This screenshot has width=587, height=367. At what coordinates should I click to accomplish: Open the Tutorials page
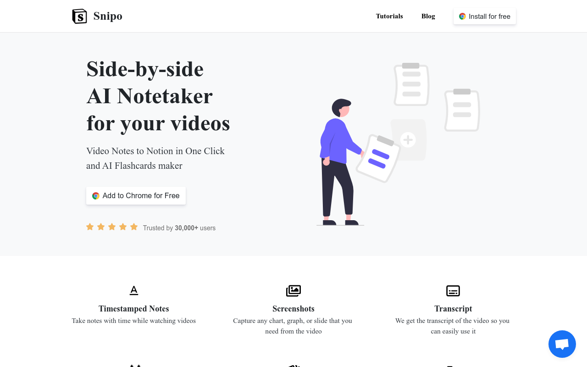click(389, 16)
